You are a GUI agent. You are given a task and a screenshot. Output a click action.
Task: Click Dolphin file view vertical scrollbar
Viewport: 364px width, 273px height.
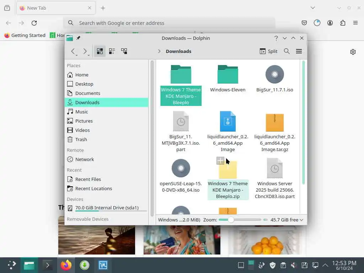point(303,123)
